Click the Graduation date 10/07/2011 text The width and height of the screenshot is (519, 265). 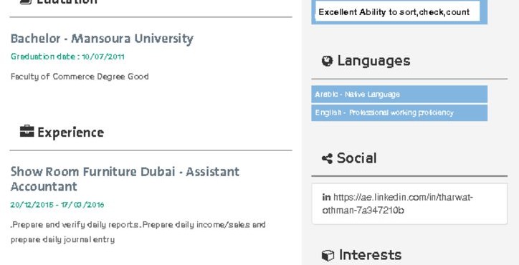67,57
